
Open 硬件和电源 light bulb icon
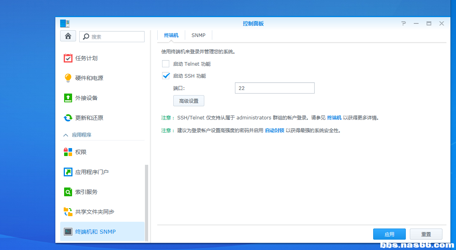click(x=68, y=78)
